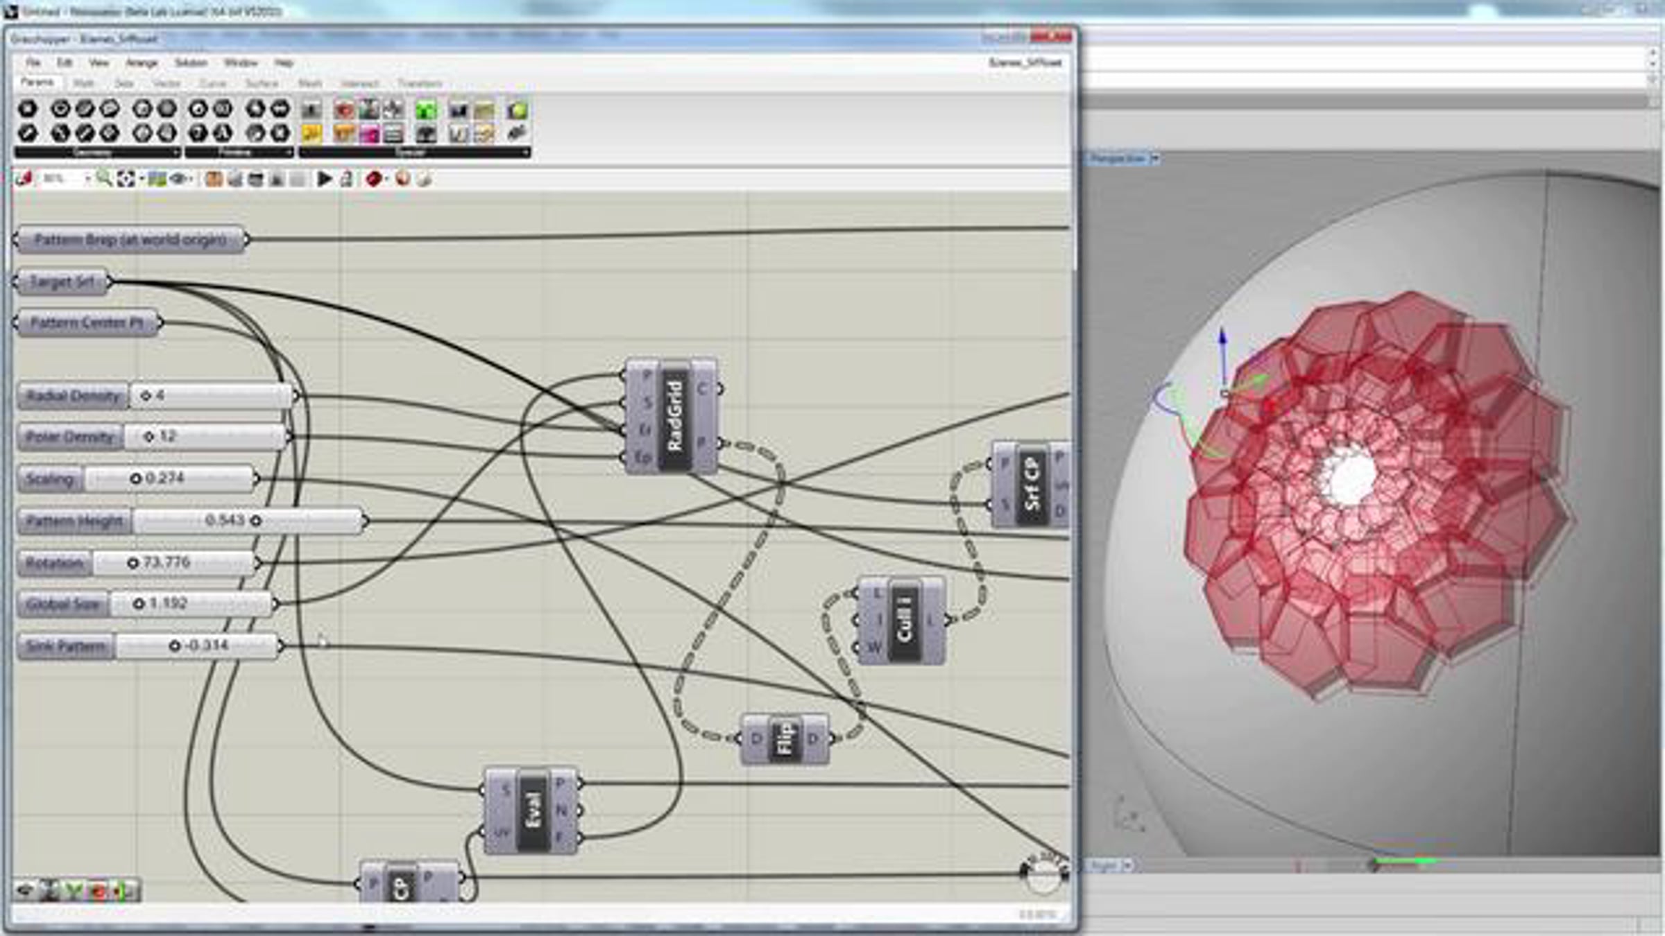Select the RadGrid component on the canvas

coord(672,416)
